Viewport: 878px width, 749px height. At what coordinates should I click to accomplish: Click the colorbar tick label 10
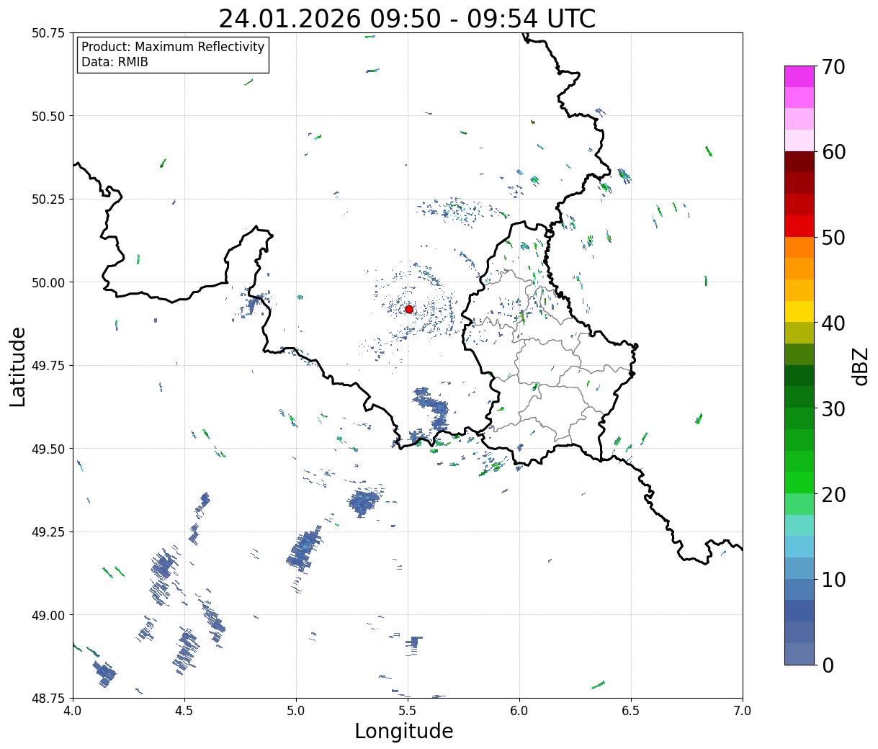833,579
